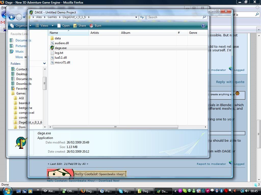The height and width of the screenshot is (195, 261).
Task: Click Burn in the Explorer toolbar
Action: pyautogui.click(x=96, y=26)
